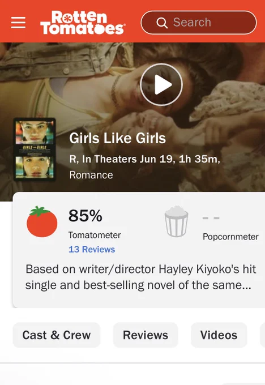The image size is (265, 385).
Task: Switch to the Videos tab
Action: [x=219, y=335]
